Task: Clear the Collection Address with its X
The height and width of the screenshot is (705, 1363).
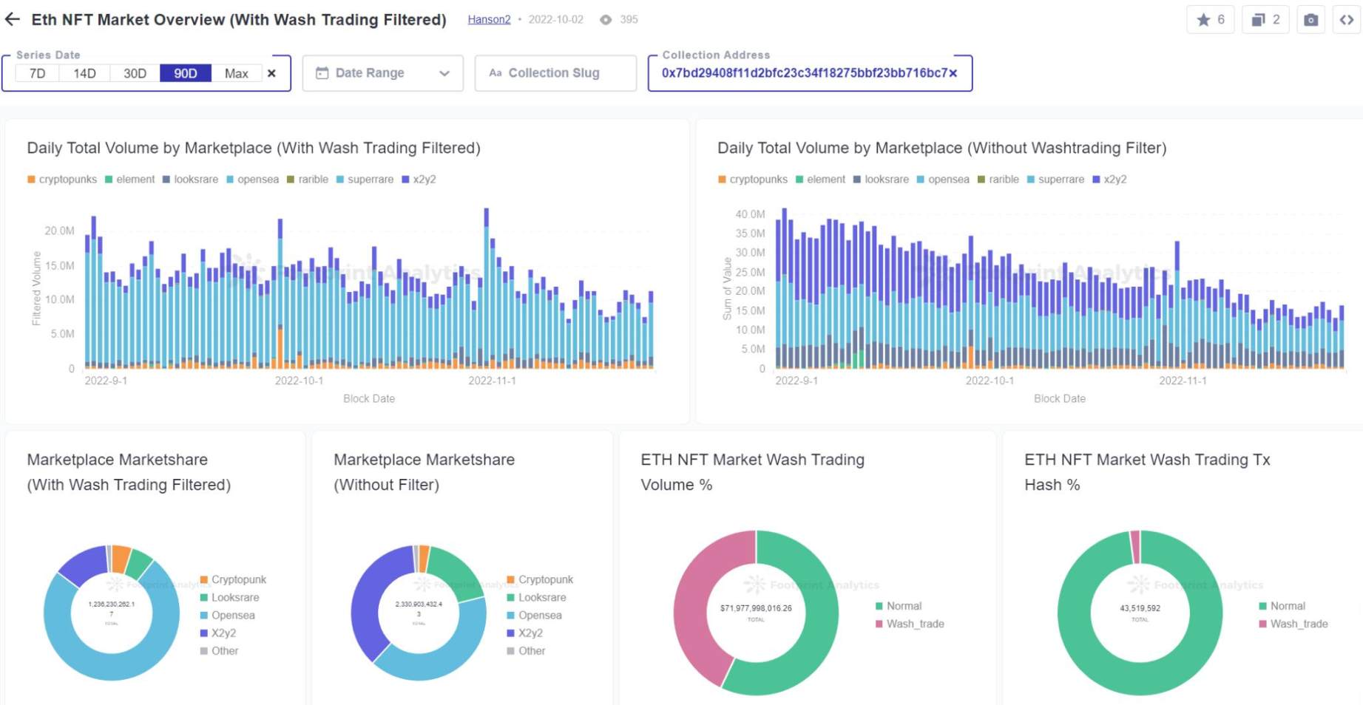Action: coord(954,73)
